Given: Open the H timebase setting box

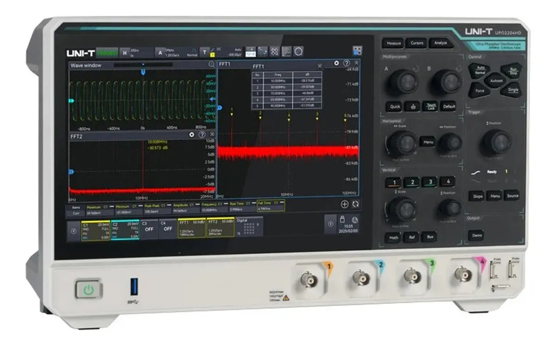Looking at the screenshot, I should click(137, 52).
